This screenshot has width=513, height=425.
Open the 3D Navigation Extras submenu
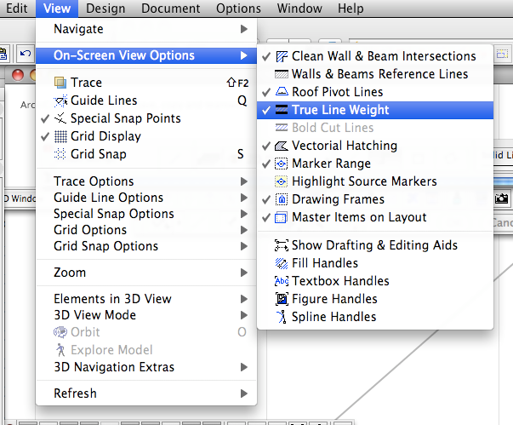coord(145,367)
